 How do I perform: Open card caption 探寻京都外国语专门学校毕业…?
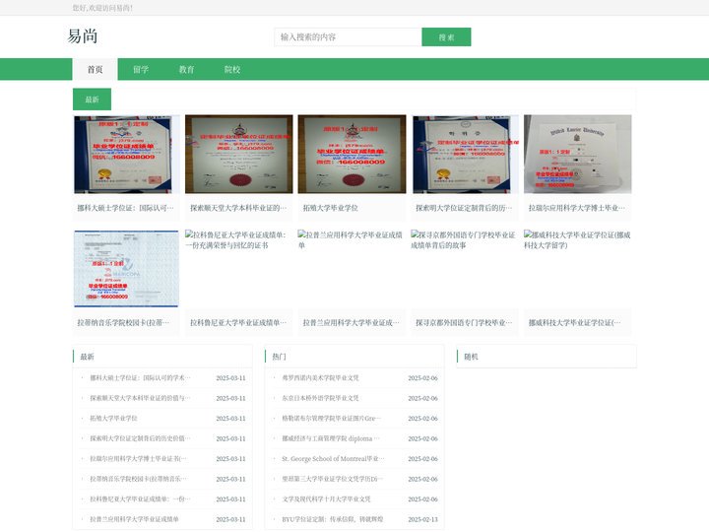pos(464,322)
